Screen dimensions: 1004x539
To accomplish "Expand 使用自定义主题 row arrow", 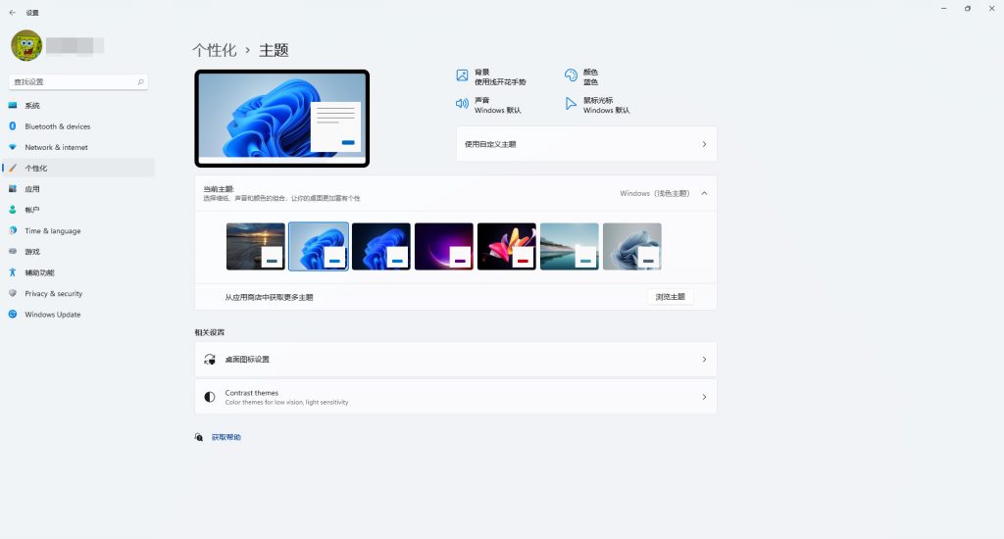I will [x=704, y=144].
